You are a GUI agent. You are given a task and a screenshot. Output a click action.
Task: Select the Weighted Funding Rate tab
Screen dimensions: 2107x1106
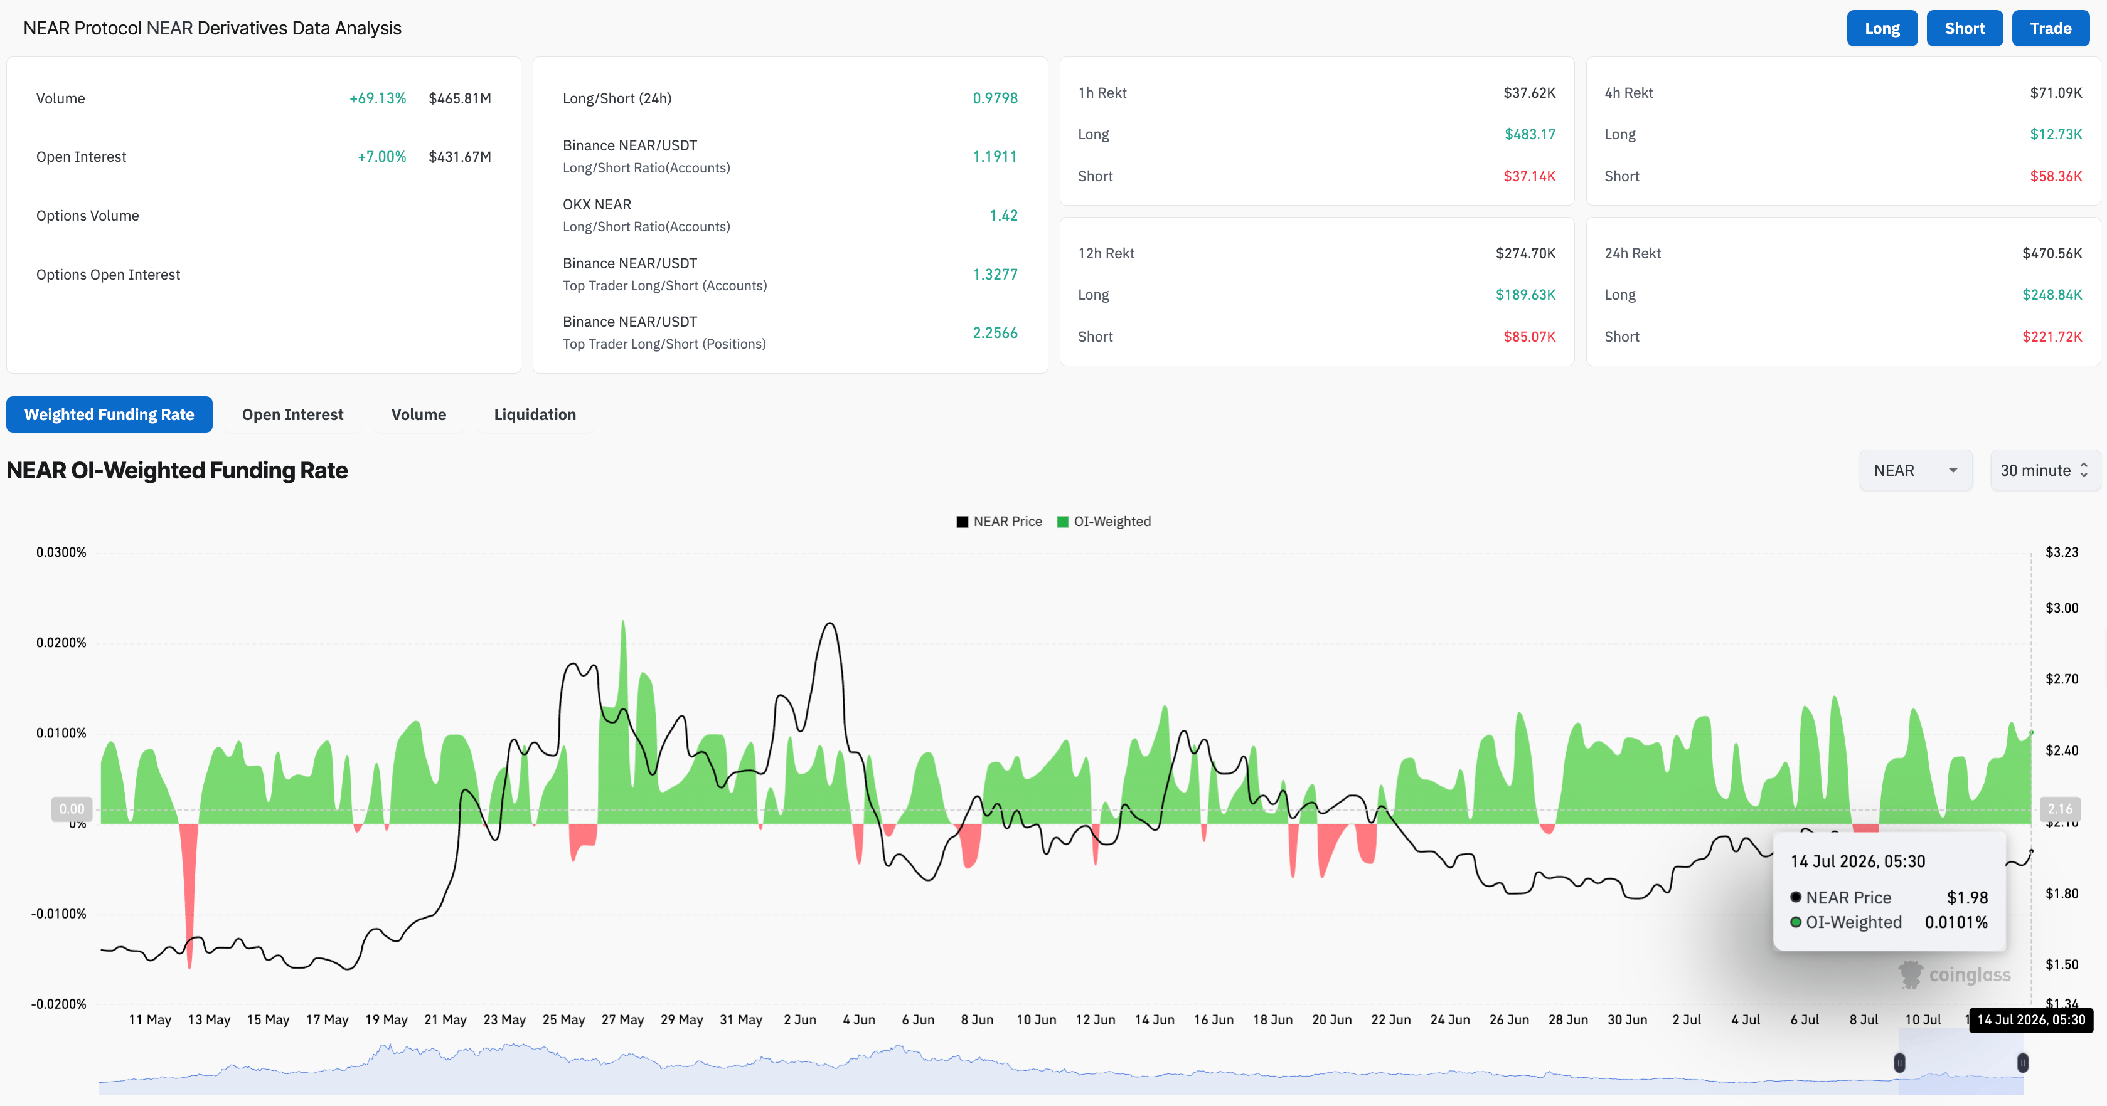pyautogui.click(x=110, y=414)
